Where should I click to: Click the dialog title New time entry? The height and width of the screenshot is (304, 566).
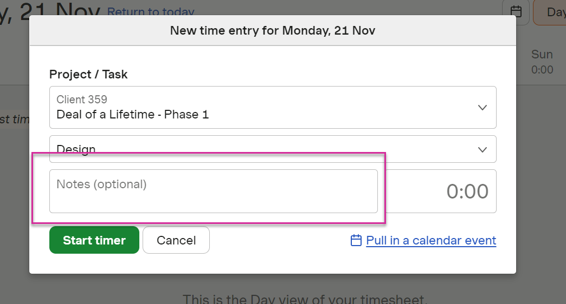pos(273,31)
